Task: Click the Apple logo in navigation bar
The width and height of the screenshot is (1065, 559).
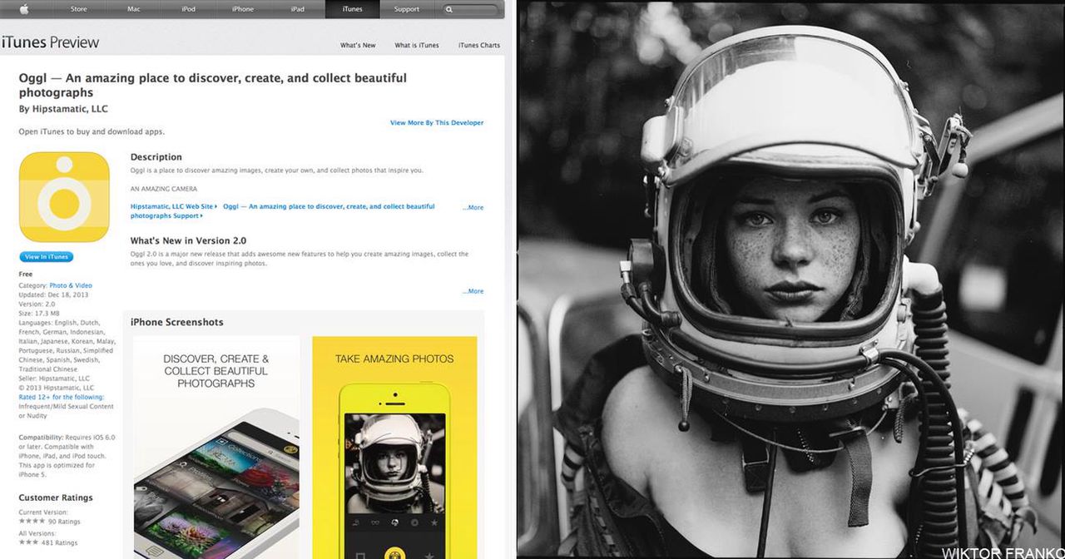Action: tap(23, 9)
